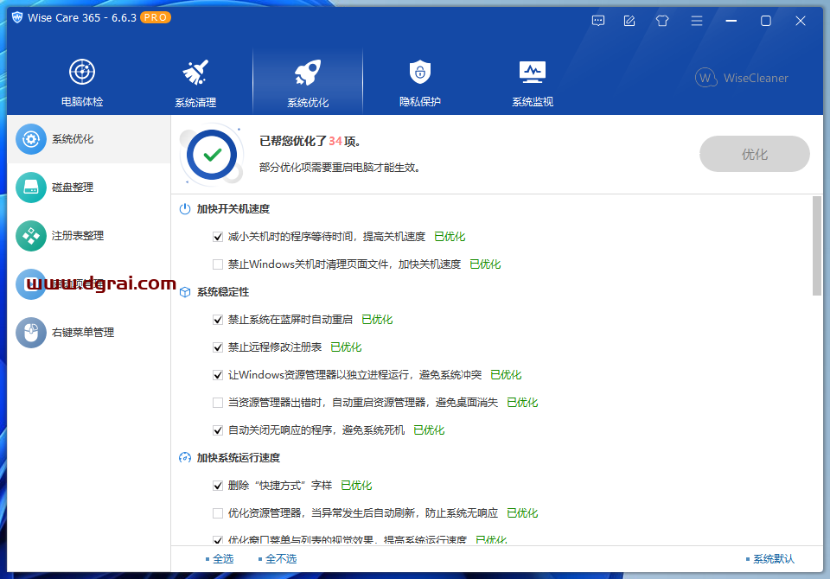Go to the 系统监视 monitor tab
The image size is (830, 579).
click(533, 83)
